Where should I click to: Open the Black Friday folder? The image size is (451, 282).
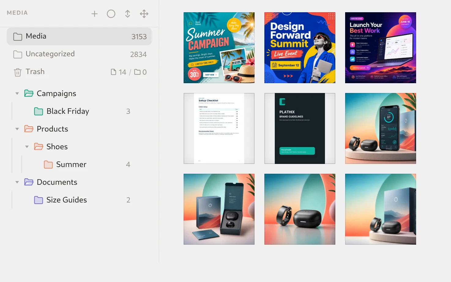[x=68, y=111]
